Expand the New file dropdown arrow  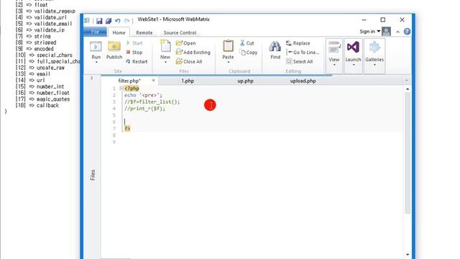[165, 63]
